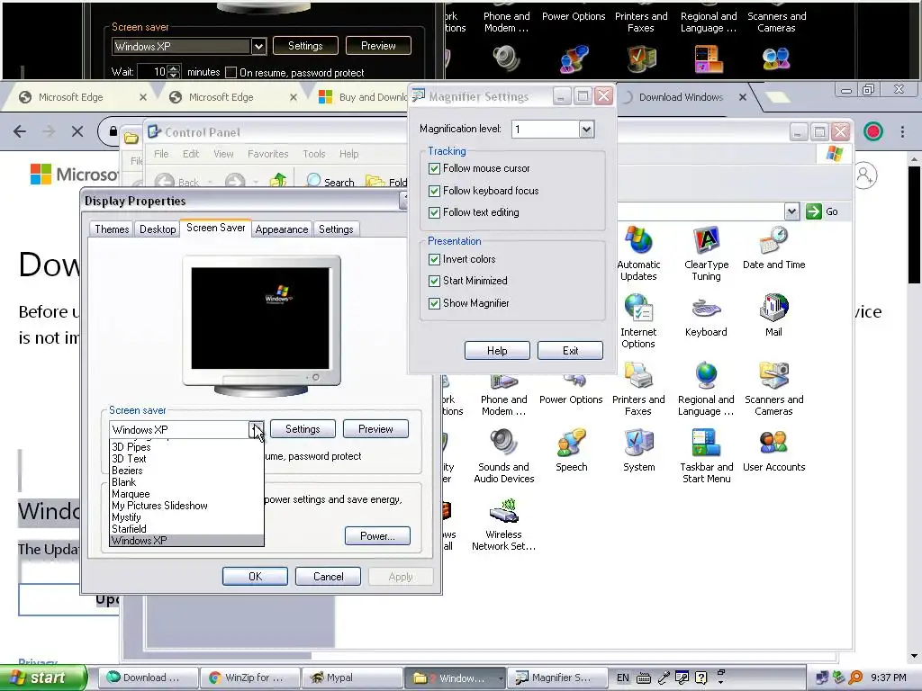Click the browser back arrow
This screenshot has width=922, height=691.
pos(20,131)
